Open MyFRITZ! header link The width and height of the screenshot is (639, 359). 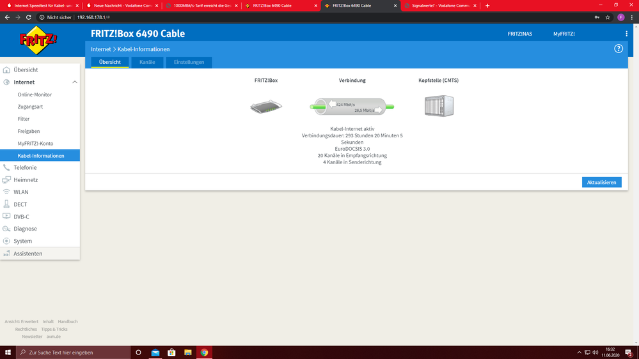point(564,34)
